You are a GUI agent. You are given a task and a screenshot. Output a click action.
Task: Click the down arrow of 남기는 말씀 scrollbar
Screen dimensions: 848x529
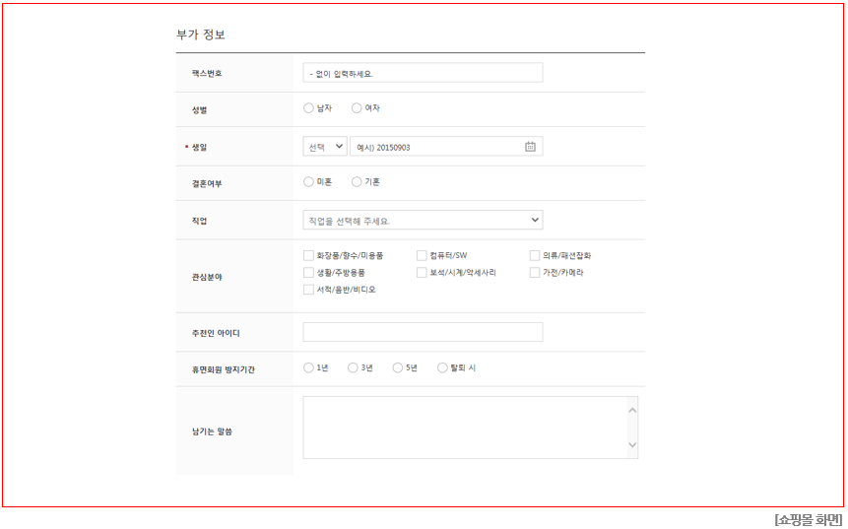(632, 444)
